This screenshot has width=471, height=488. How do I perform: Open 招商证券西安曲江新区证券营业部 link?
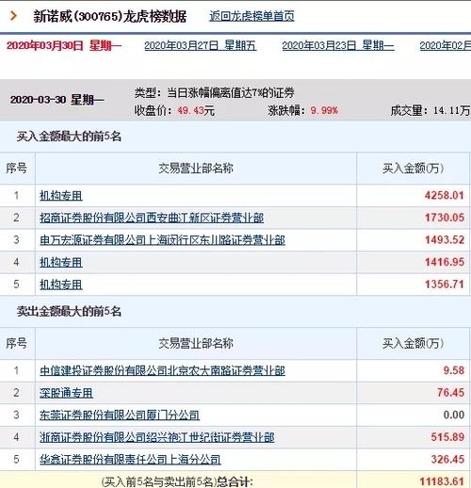152,218
